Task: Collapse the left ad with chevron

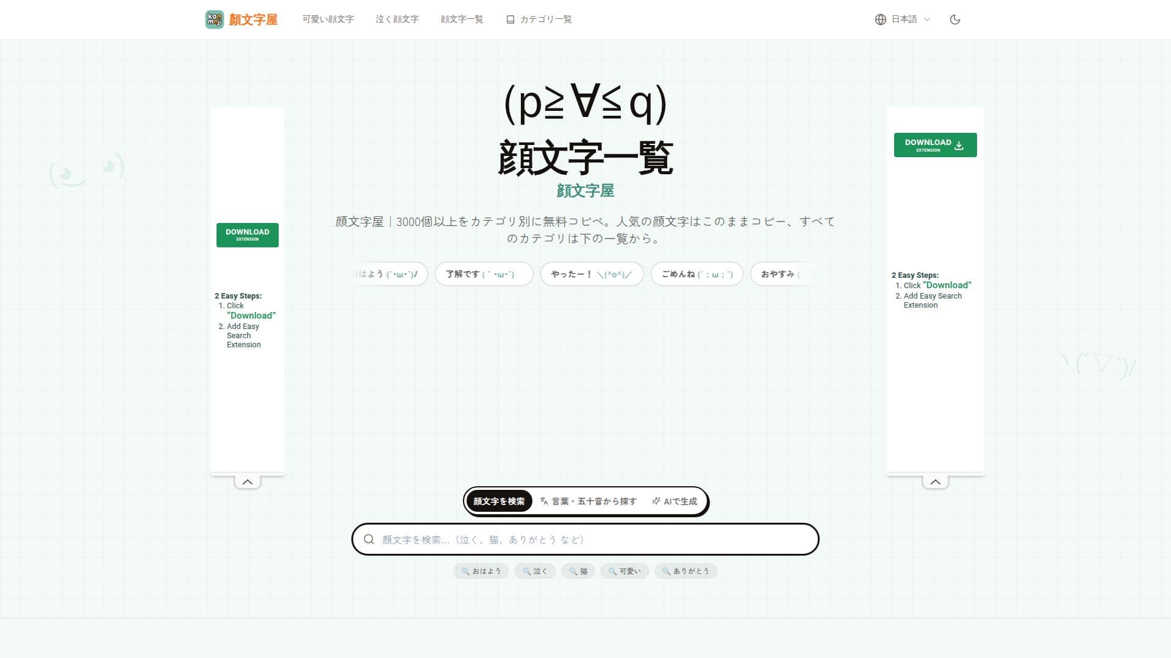Action: pos(248,482)
